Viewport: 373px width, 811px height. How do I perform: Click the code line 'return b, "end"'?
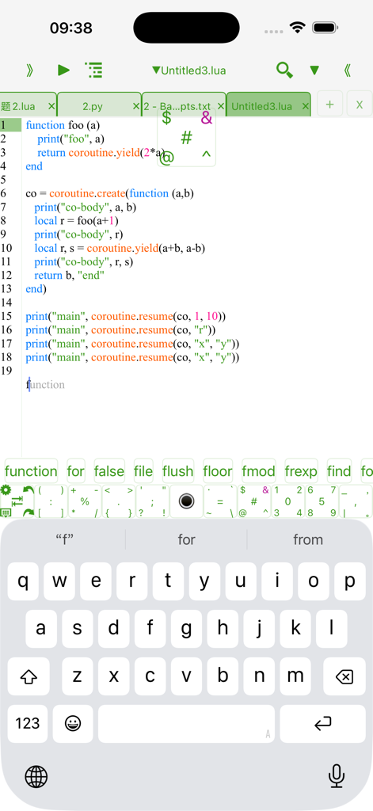(x=70, y=276)
